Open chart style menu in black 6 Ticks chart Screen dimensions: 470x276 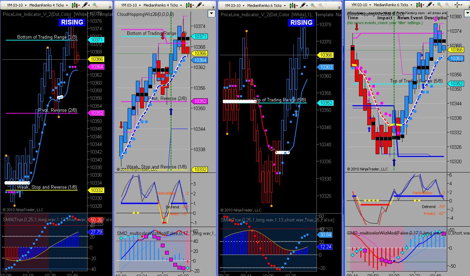click(x=293, y=5)
